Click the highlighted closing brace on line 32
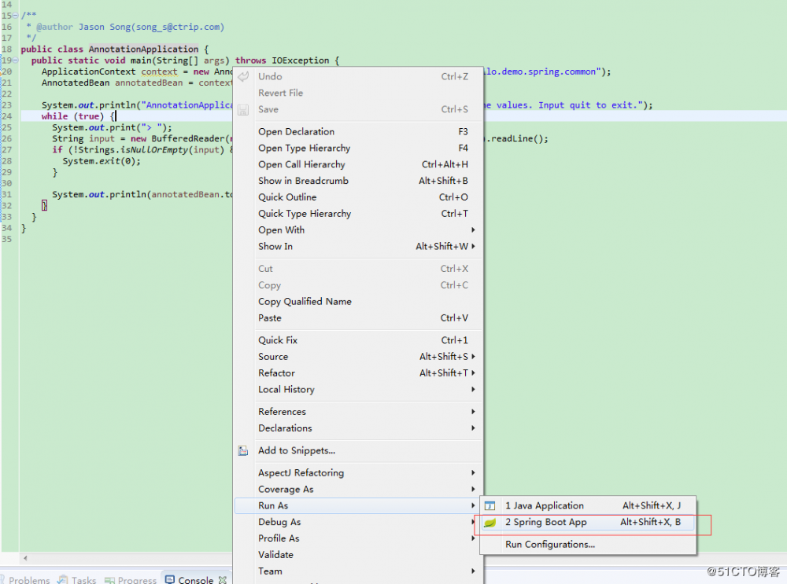Viewport: 787px width, 584px height. click(44, 205)
